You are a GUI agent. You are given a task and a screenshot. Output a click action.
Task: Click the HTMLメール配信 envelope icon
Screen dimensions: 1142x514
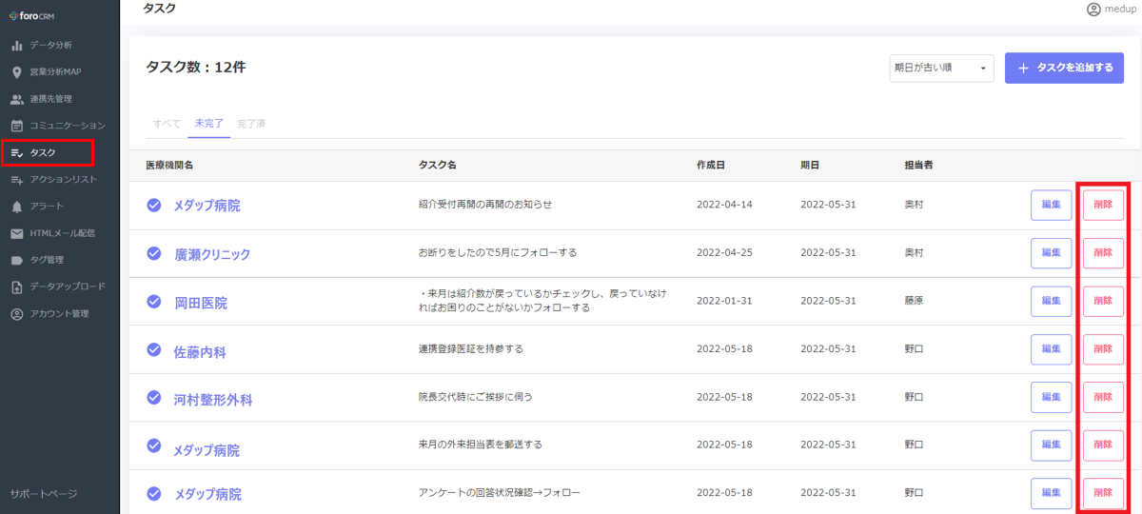pyautogui.click(x=17, y=233)
